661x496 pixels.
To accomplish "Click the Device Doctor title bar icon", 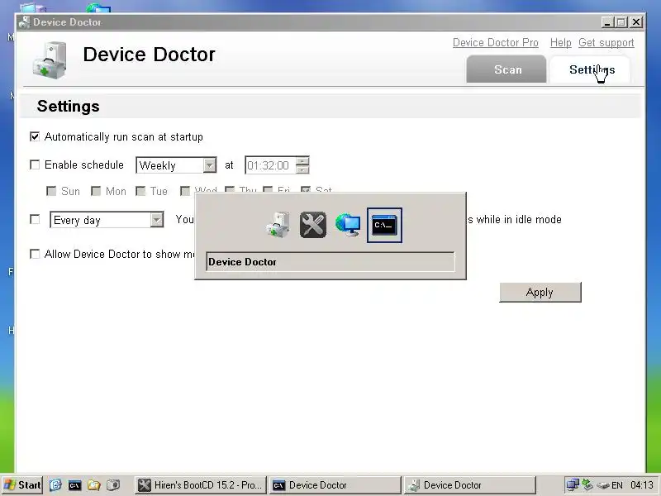I will pos(25,22).
